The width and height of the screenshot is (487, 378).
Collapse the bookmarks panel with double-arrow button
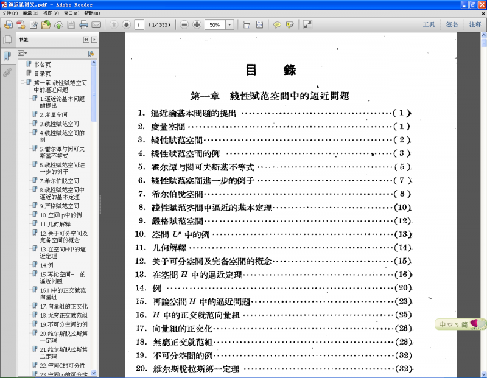(86, 40)
